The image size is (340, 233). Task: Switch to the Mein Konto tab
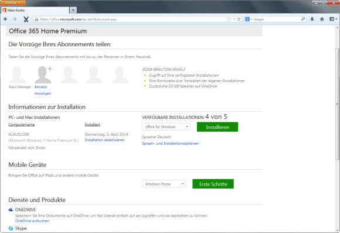tap(35, 10)
